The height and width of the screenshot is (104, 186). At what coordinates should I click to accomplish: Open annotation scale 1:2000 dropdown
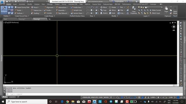point(153,97)
